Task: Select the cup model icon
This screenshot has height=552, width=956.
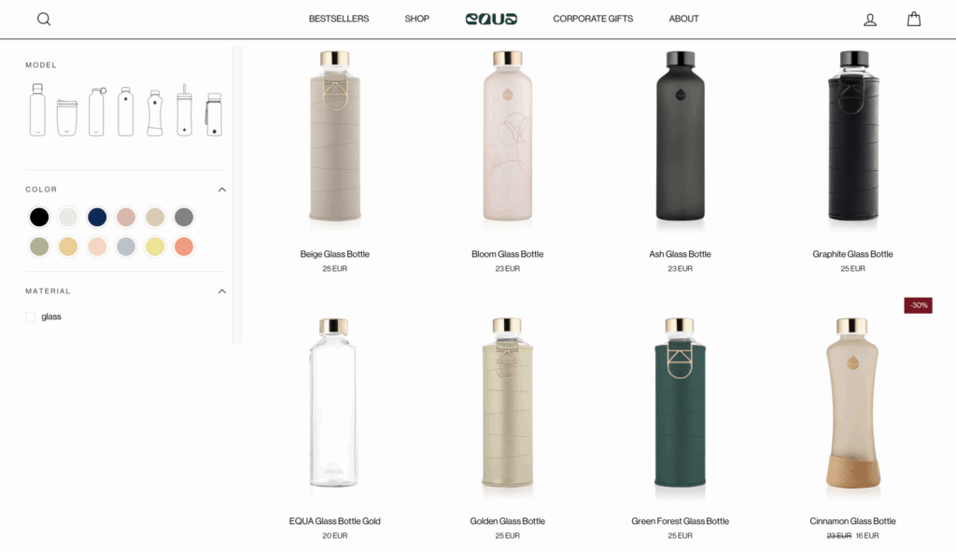Action: point(67,117)
